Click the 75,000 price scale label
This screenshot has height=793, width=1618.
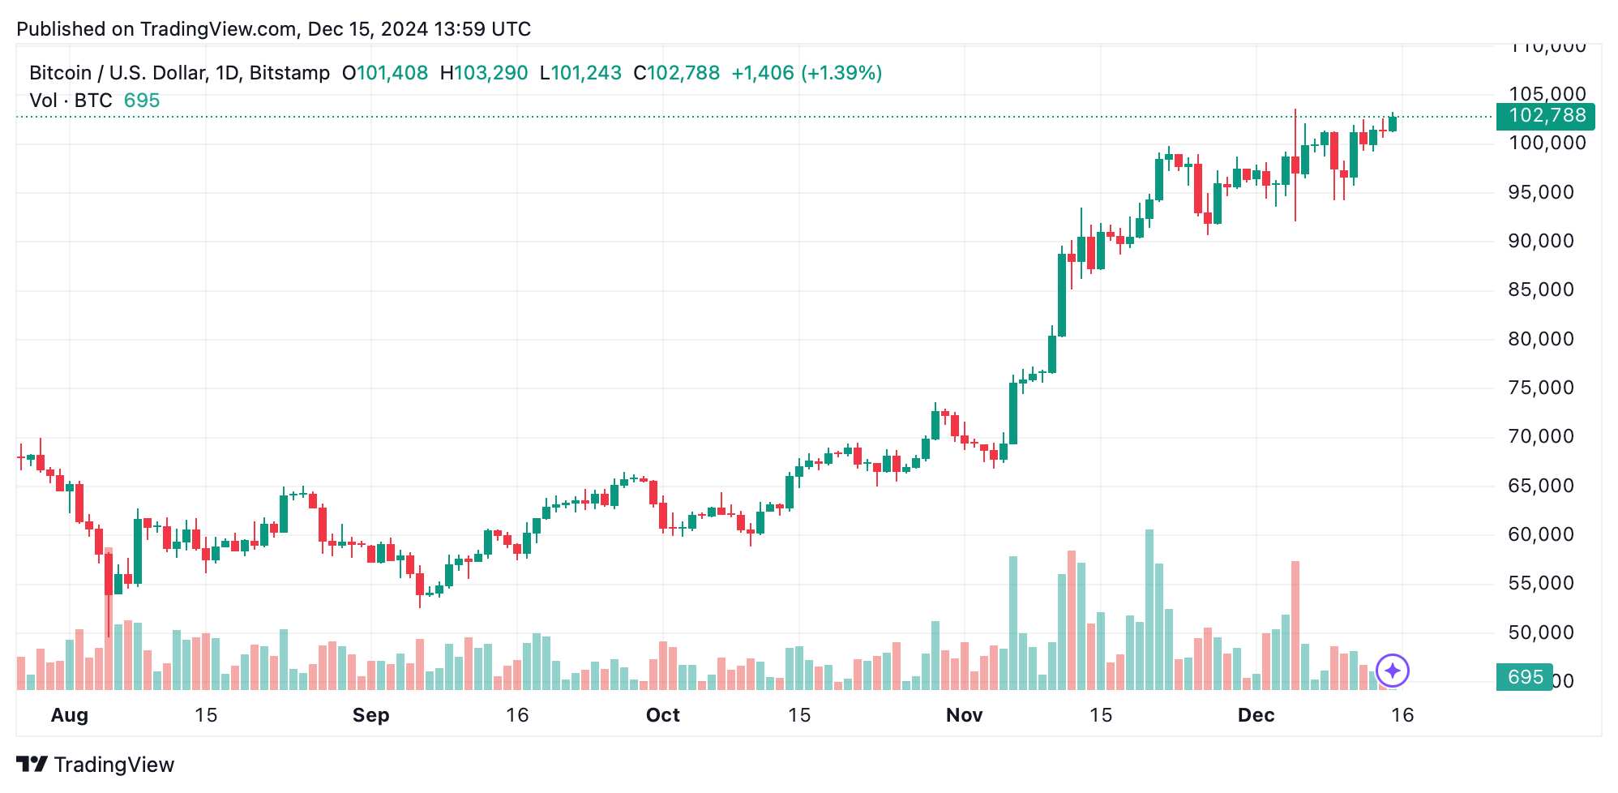pos(1541,388)
